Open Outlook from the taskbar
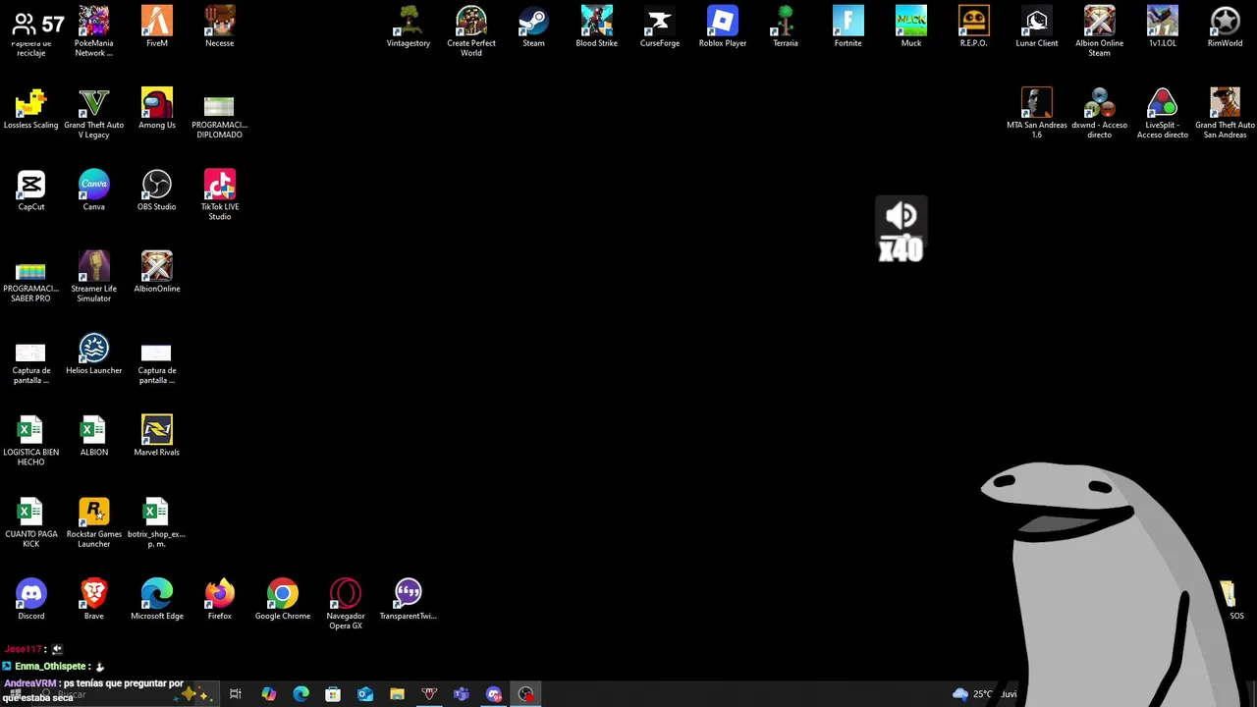Screen dimensions: 1257x707 click(x=365, y=694)
